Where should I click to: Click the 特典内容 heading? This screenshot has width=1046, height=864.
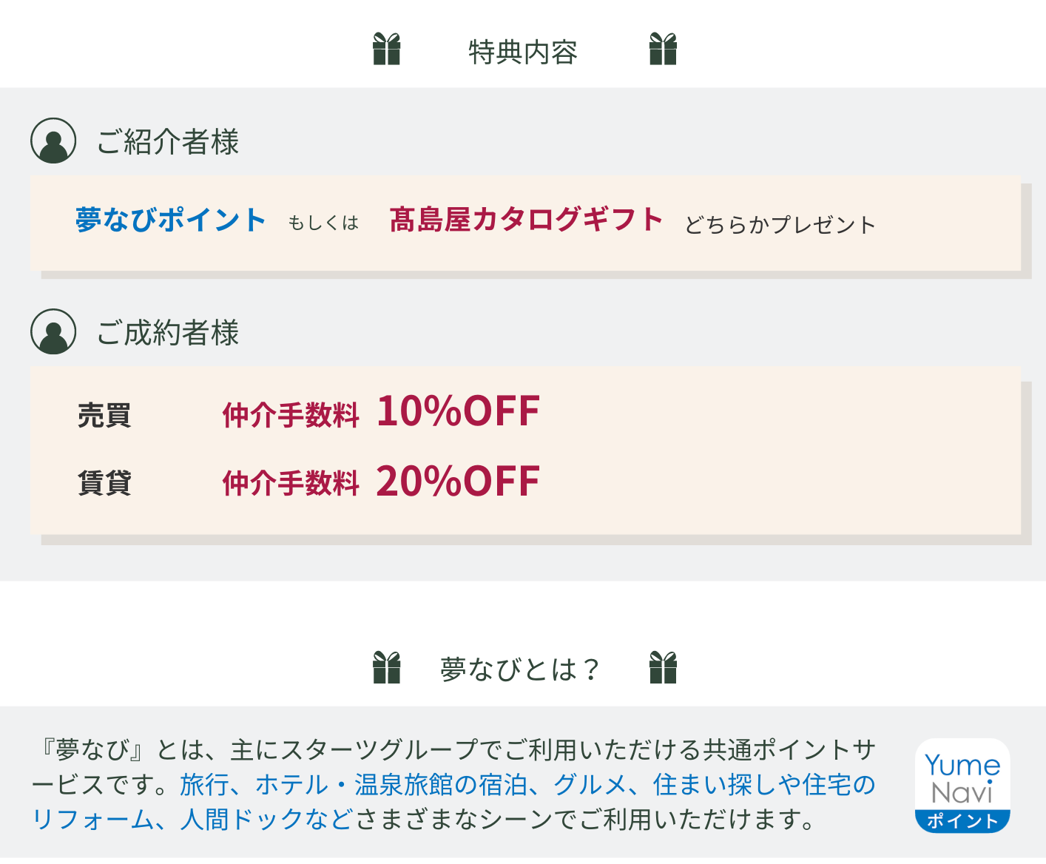point(523,52)
